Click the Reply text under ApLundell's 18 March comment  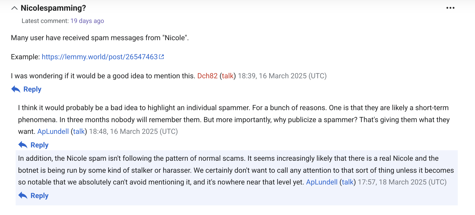[39, 195]
